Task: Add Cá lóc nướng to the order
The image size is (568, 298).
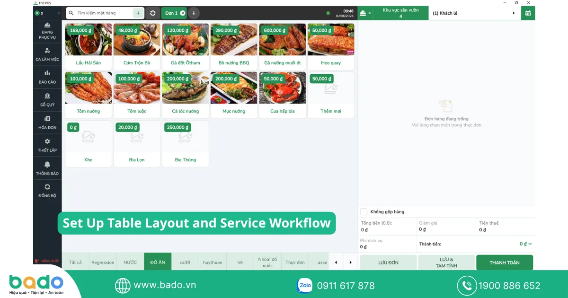Action: 185,95
